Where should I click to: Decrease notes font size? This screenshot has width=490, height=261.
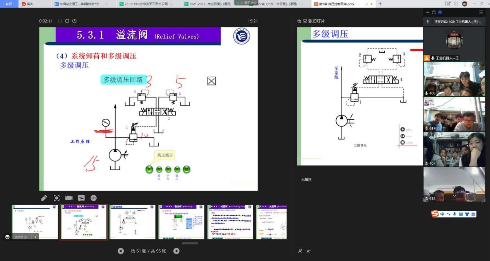click(308, 251)
